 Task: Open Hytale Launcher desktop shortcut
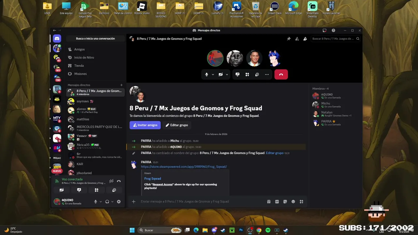point(331,8)
